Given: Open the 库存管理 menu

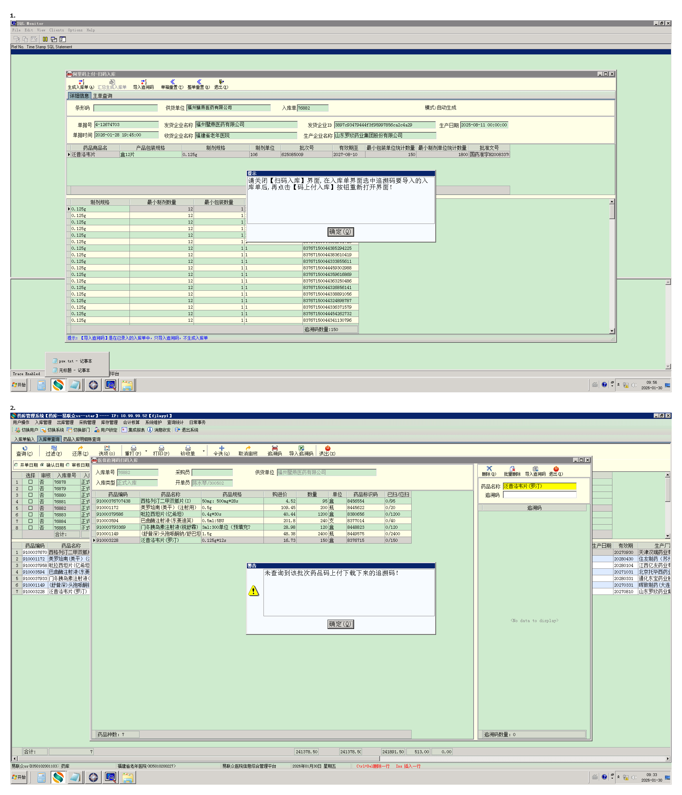Looking at the screenshot, I should click(109, 422).
